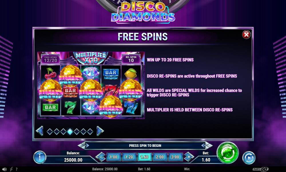Open the blue info paytable button
This screenshot has width=286, height=172.
click(39, 157)
